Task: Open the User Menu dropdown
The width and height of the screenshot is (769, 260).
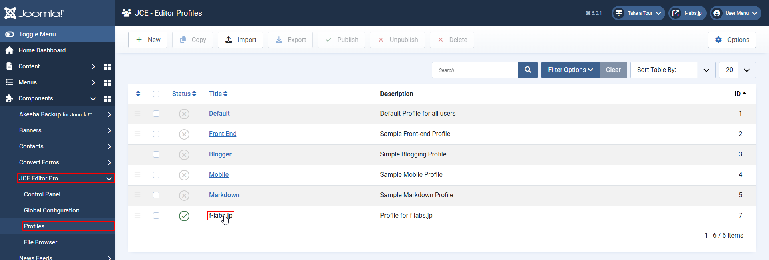Action: click(x=736, y=13)
